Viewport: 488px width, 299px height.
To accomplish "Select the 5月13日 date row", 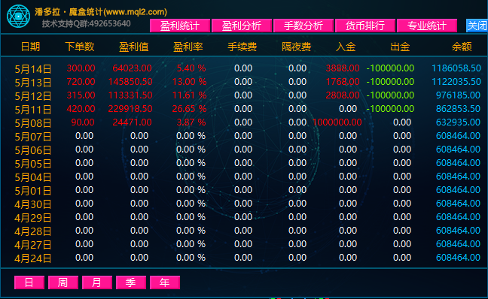I will tap(33, 83).
